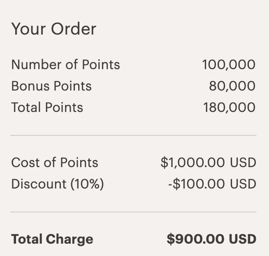
Task: Select the "Bonus Points" label
Action: [x=51, y=86]
